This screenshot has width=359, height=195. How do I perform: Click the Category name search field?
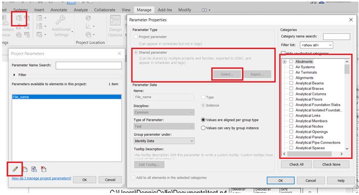(336, 36)
